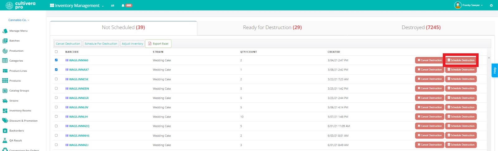Open the Catalog Groups sidebar icon
498x151 pixels.
point(5,91)
